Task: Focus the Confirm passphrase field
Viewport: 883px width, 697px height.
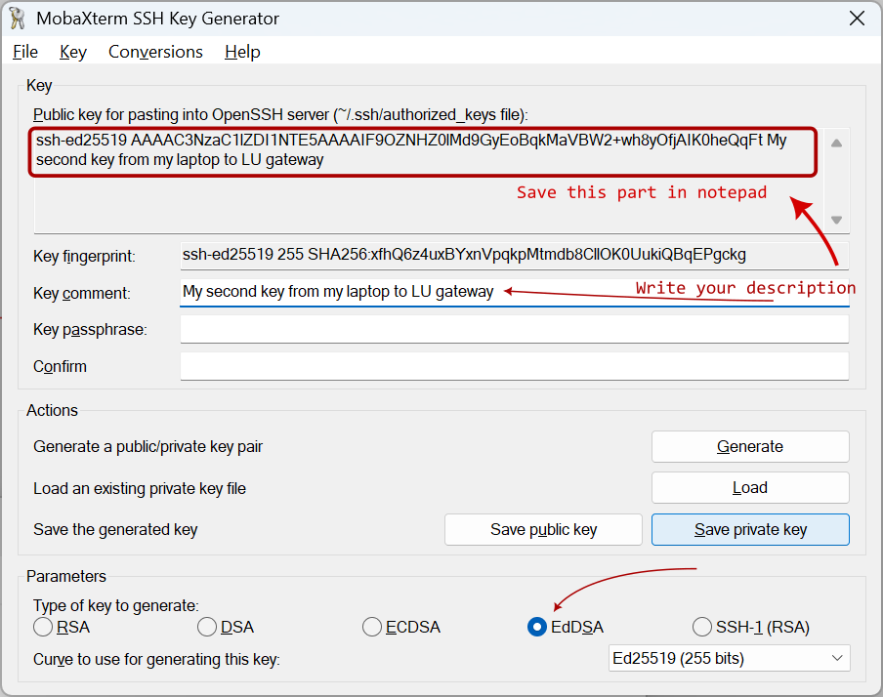Action: tap(514, 366)
